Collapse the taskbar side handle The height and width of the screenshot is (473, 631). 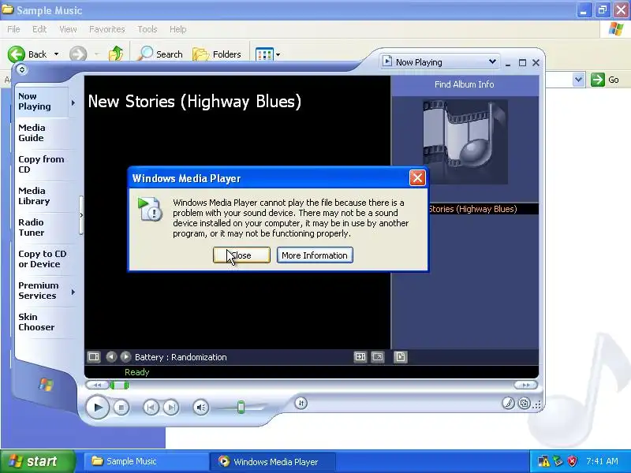(x=81, y=215)
